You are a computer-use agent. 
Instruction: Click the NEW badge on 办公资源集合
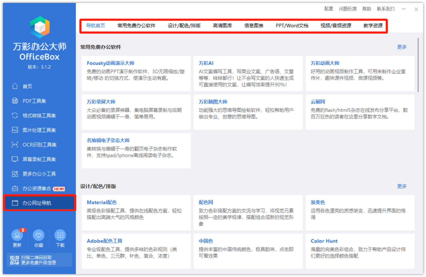click(59, 189)
